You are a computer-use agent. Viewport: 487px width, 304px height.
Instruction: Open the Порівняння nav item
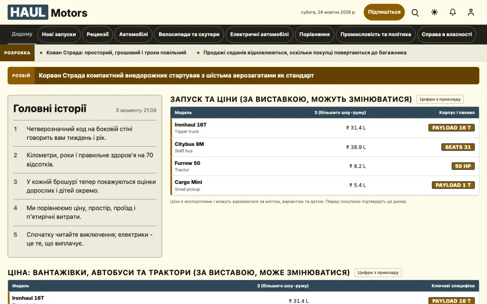tap(315, 34)
